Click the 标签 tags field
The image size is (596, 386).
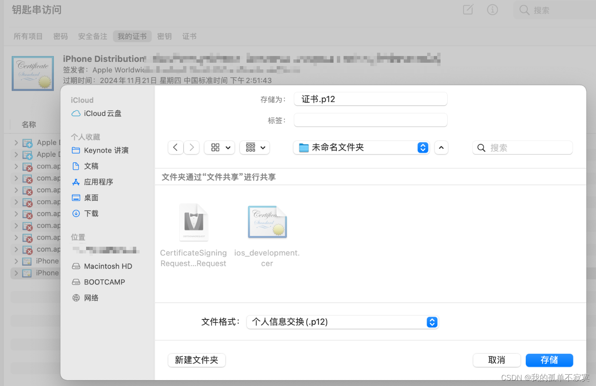point(370,120)
